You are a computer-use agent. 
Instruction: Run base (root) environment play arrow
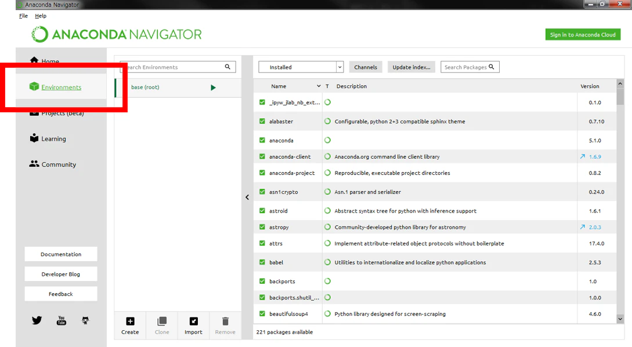click(x=213, y=87)
